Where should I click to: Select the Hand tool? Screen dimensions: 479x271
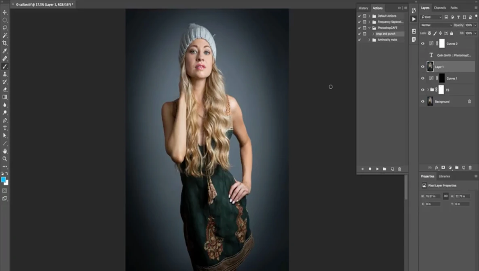click(x=5, y=151)
